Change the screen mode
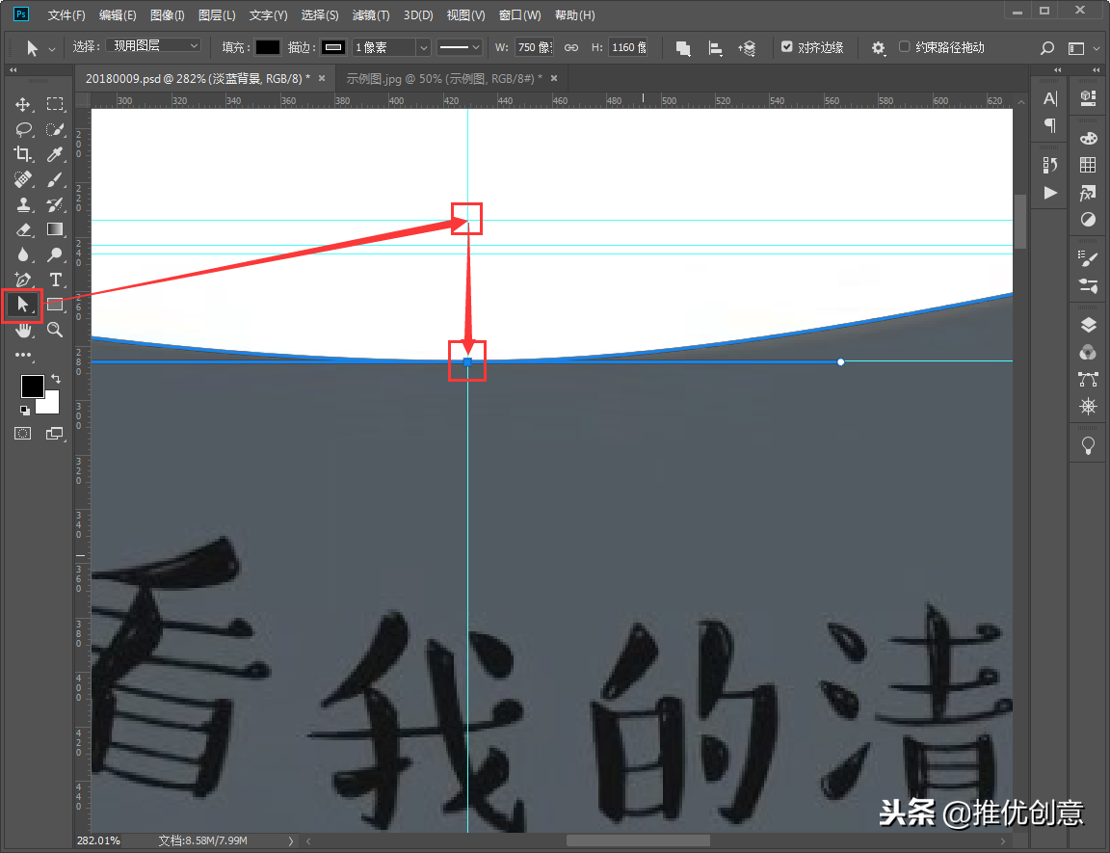 (x=55, y=433)
